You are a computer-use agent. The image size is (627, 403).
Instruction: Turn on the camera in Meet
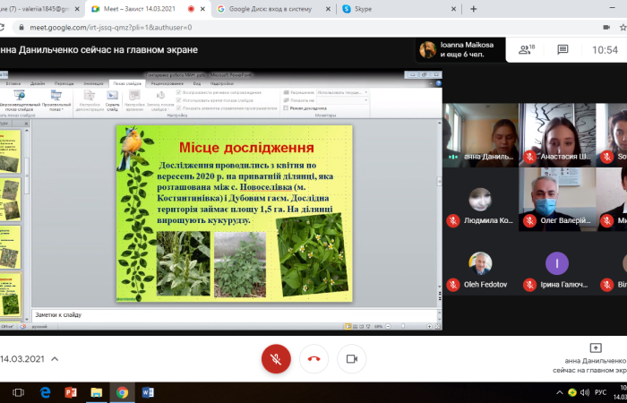pyautogui.click(x=351, y=358)
